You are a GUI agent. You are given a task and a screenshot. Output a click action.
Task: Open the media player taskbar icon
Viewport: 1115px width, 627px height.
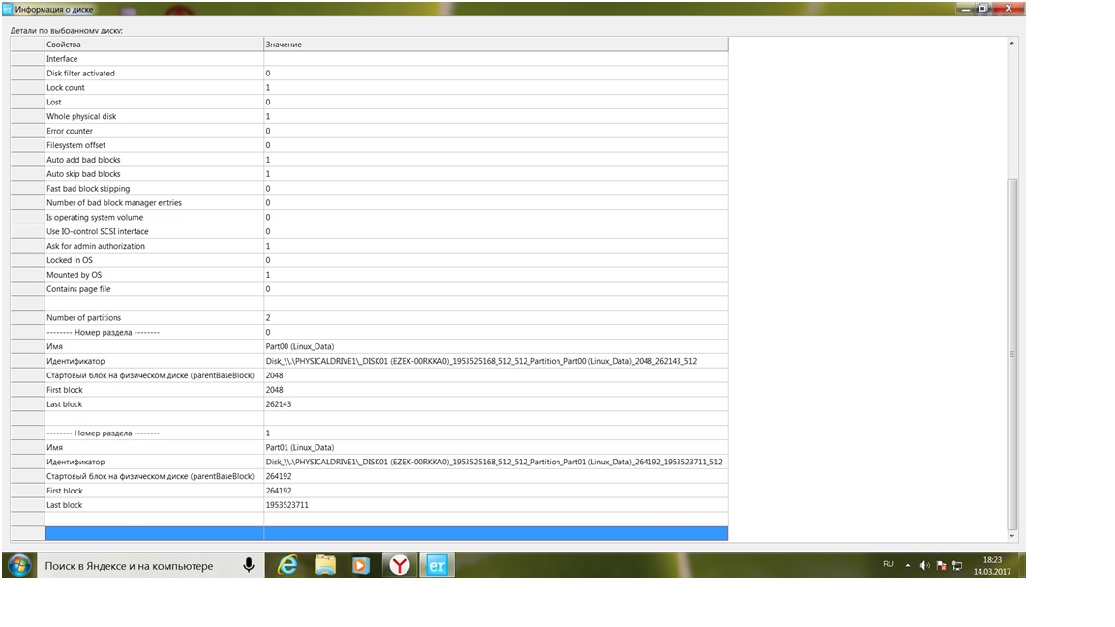[x=361, y=565]
